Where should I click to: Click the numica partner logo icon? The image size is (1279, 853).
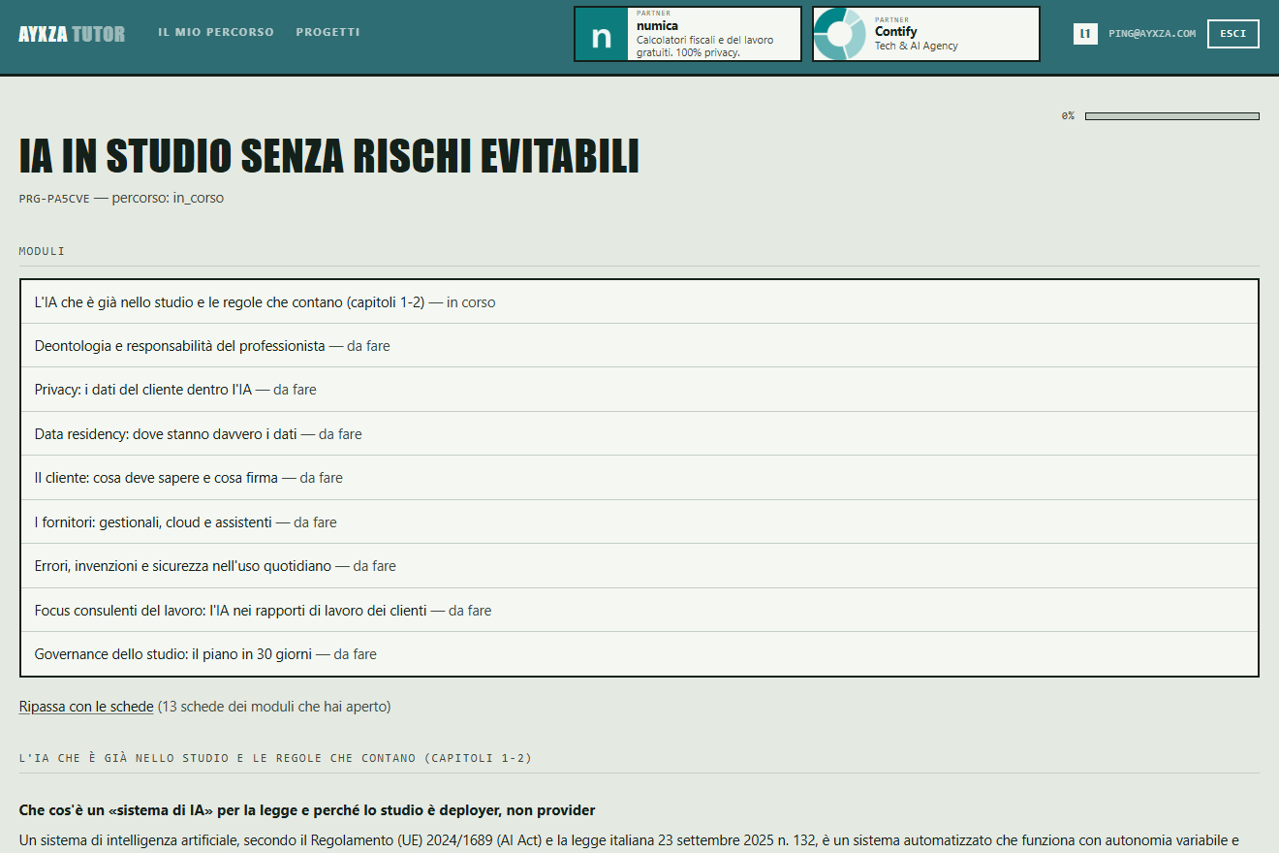[x=602, y=34]
